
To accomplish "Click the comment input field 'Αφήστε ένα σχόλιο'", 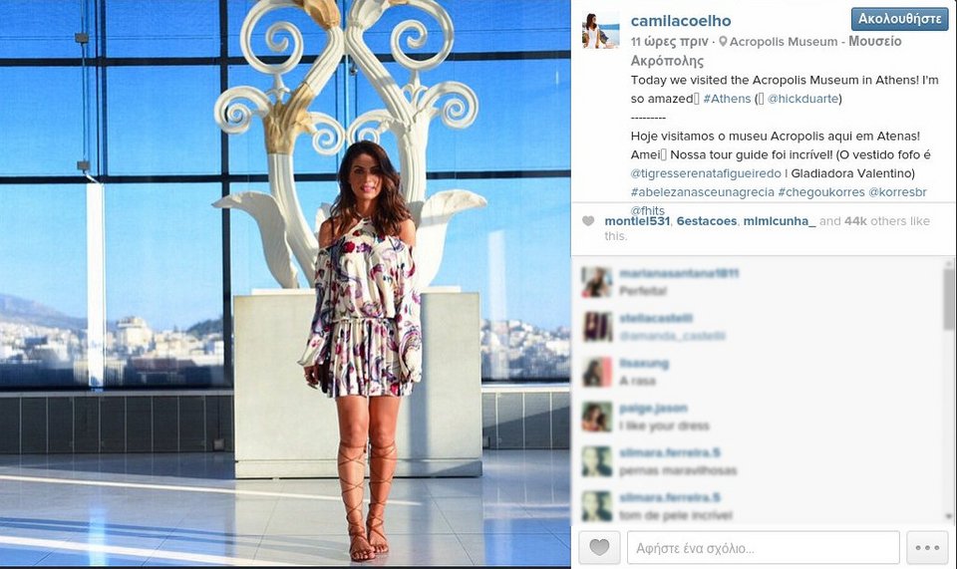I will coord(763,547).
